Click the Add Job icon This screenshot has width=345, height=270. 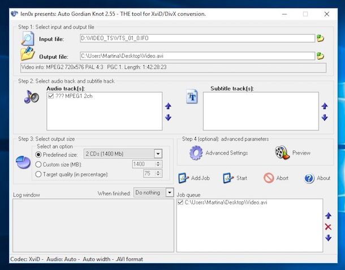[x=183, y=178]
